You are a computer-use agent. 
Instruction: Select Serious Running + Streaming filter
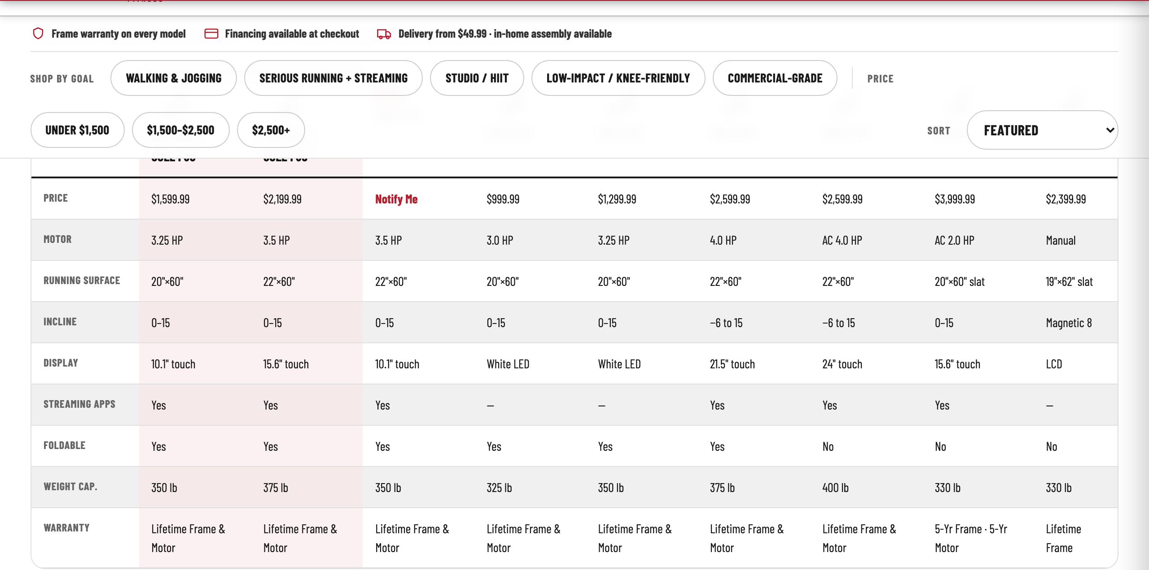tap(333, 78)
